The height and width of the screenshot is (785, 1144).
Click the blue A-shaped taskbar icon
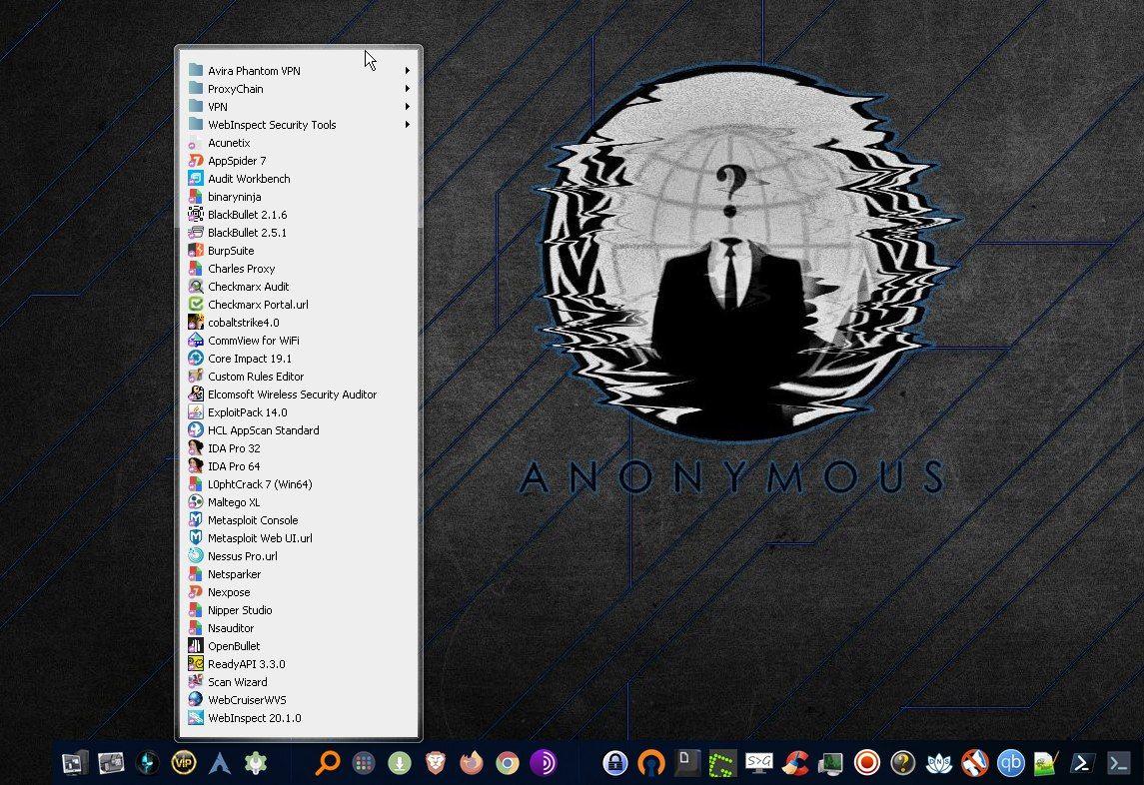click(220, 763)
